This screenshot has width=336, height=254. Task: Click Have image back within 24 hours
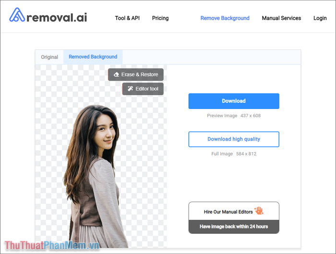coord(234,227)
